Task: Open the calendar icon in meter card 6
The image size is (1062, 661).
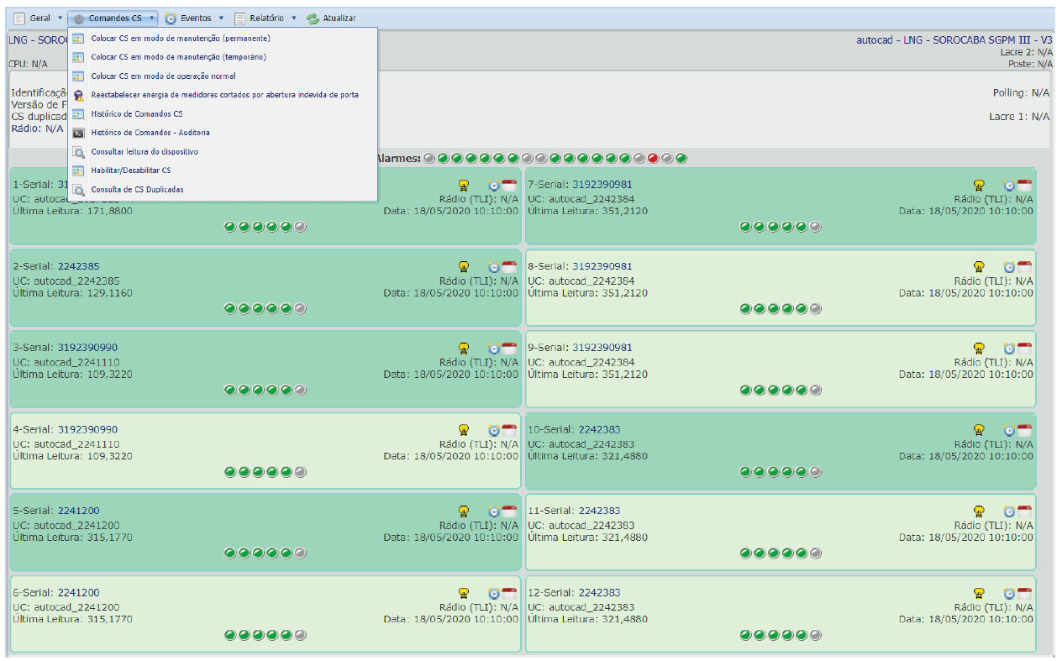Action: coord(509,593)
